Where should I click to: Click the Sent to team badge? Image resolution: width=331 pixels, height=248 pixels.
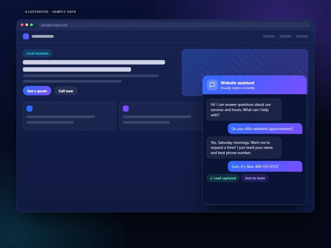[255, 178]
